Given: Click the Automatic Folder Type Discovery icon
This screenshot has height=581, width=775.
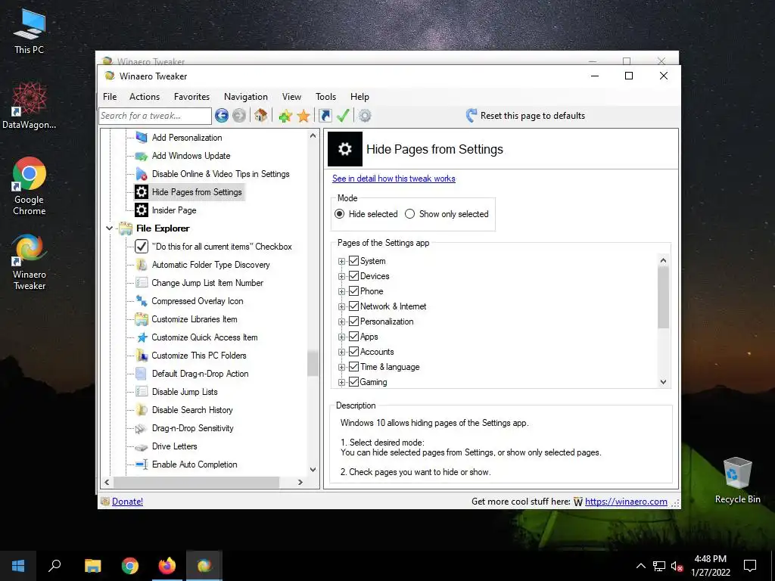Looking at the screenshot, I should 142,265.
